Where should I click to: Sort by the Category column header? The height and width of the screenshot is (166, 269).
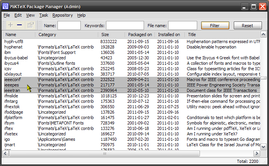coord(67,35)
